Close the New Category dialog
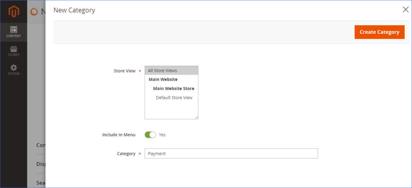Viewport: 412px width, 188px height. point(406,10)
